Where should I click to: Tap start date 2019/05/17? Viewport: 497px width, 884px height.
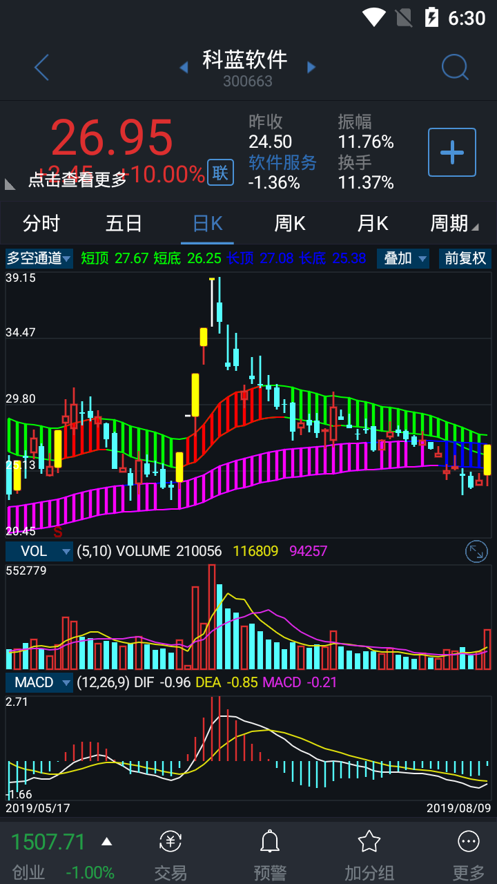click(x=38, y=807)
